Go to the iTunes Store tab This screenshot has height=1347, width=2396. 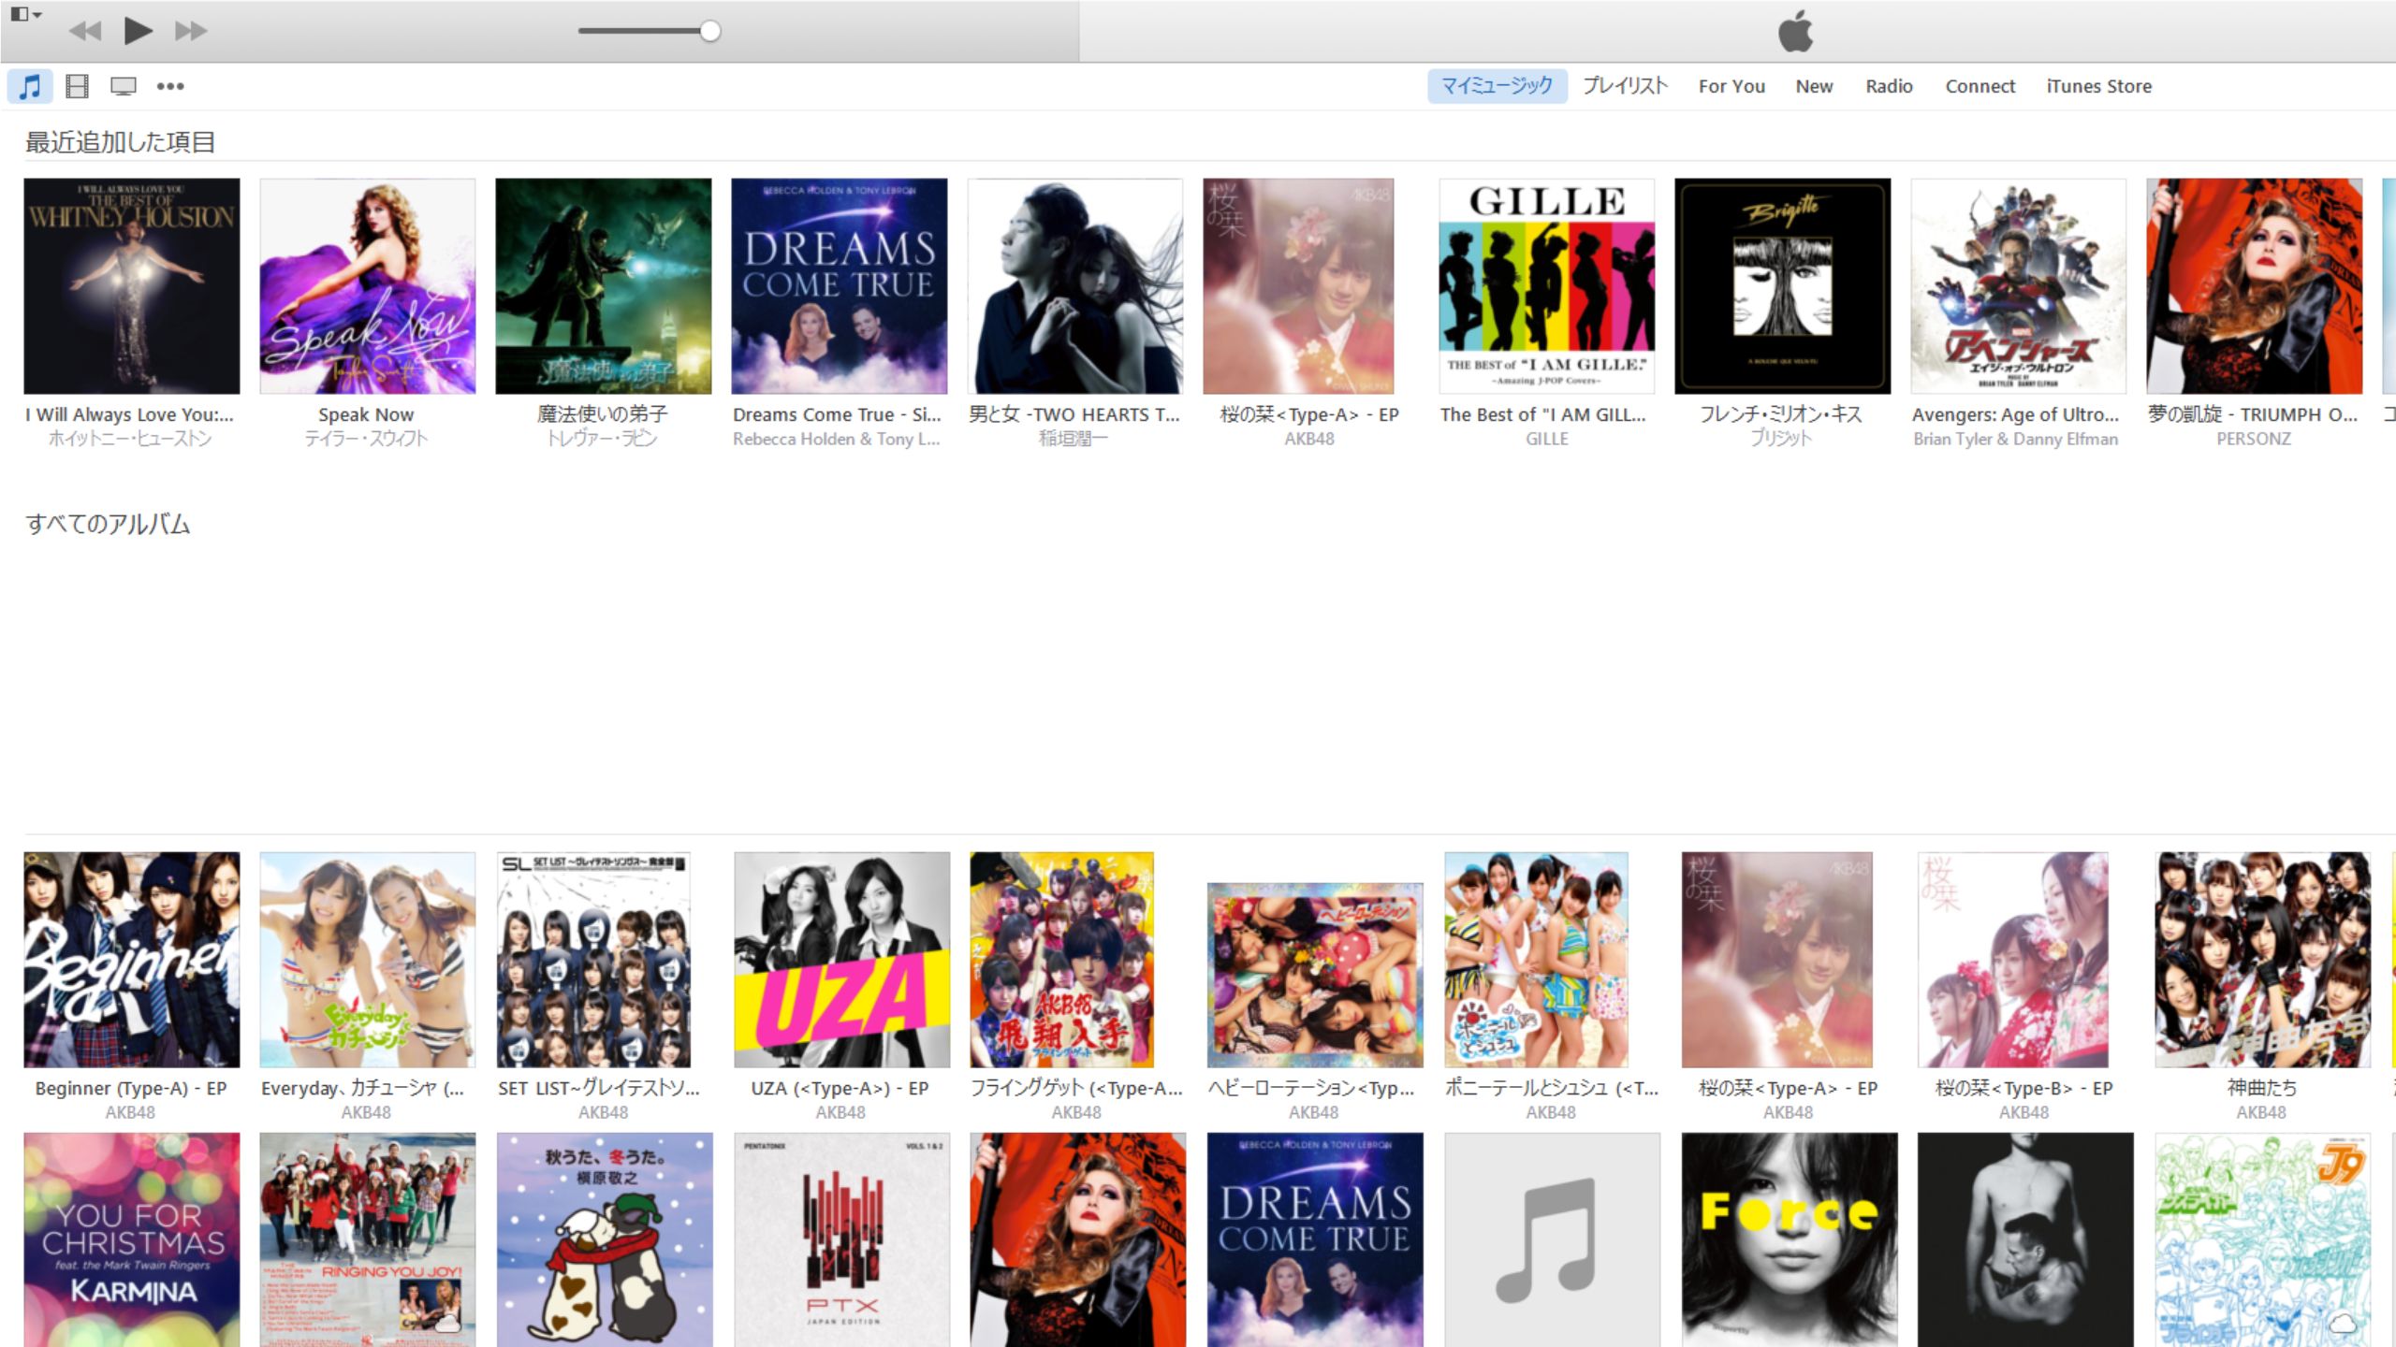coord(2098,86)
